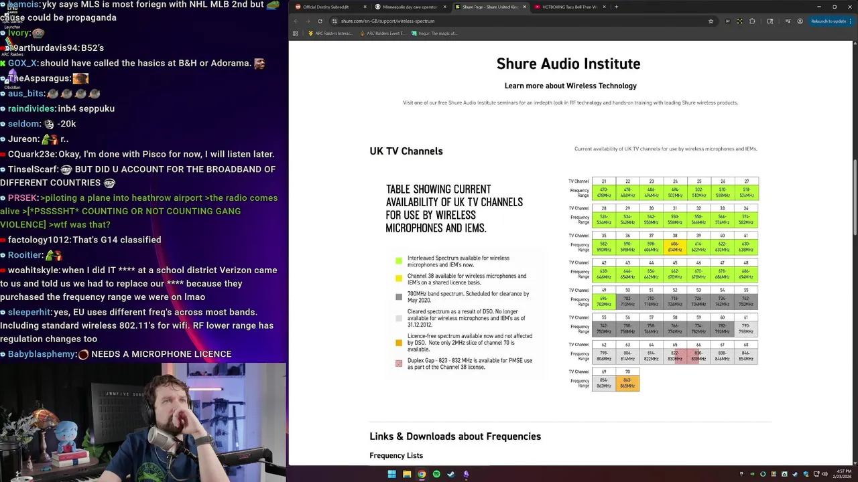Open the clock showing 4:57 PM
858x482 pixels.
pyautogui.click(x=843, y=474)
